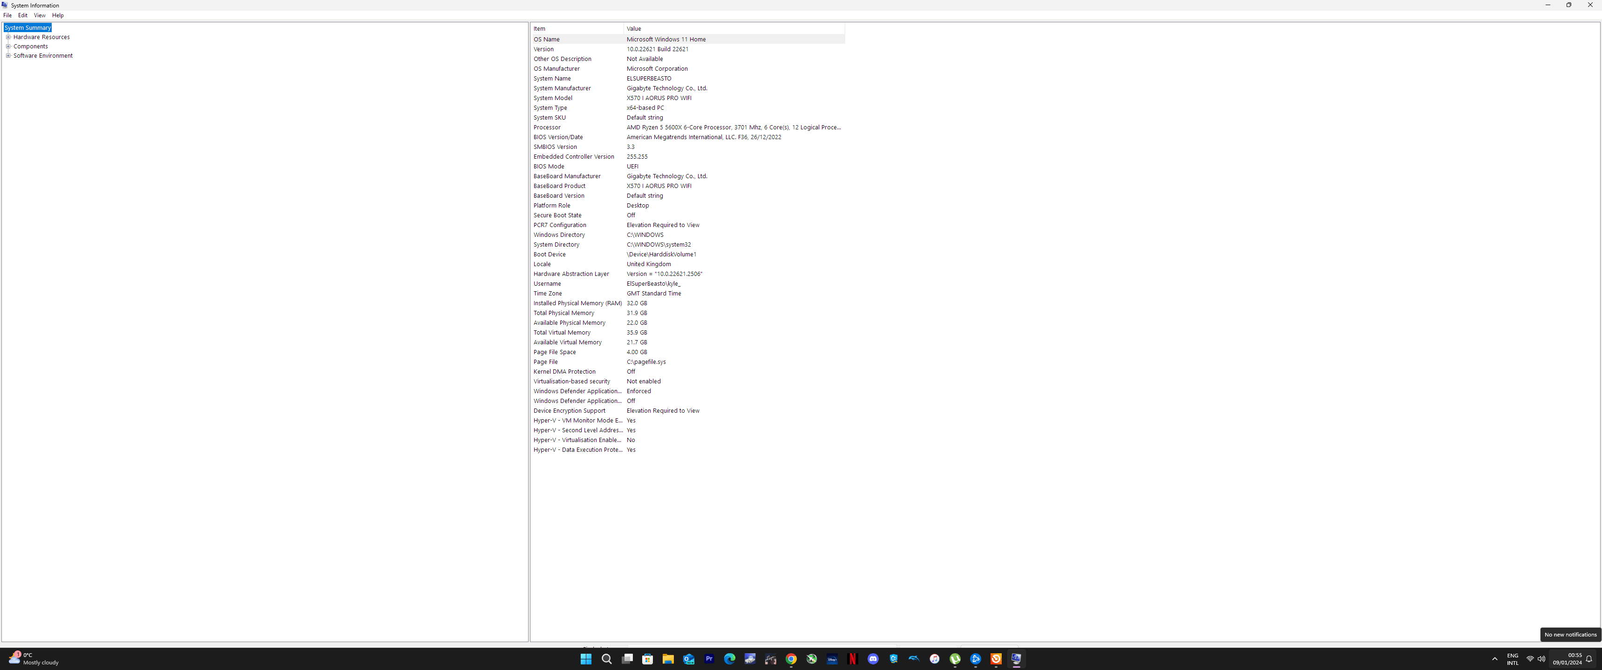Viewport: 1602px width, 670px height.
Task: Click the System Information taskbar icon
Action: (x=1016, y=659)
